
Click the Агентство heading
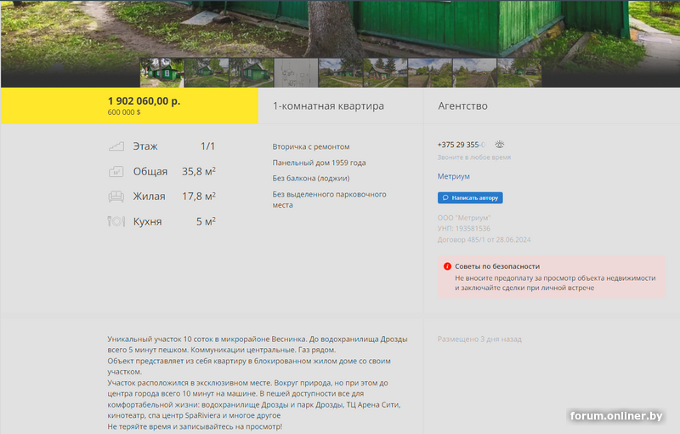pos(462,106)
